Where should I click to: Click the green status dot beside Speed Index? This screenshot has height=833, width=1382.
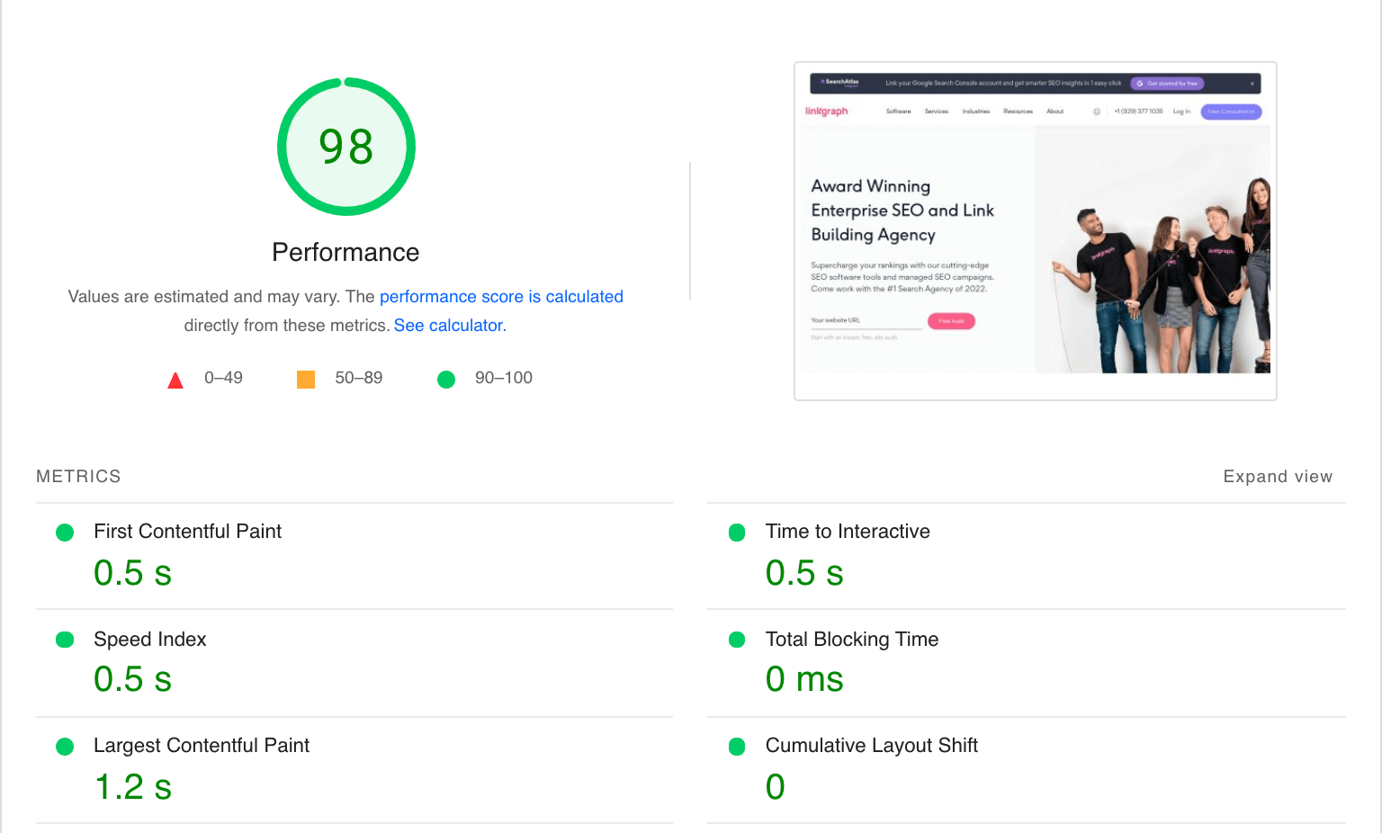(65, 640)
